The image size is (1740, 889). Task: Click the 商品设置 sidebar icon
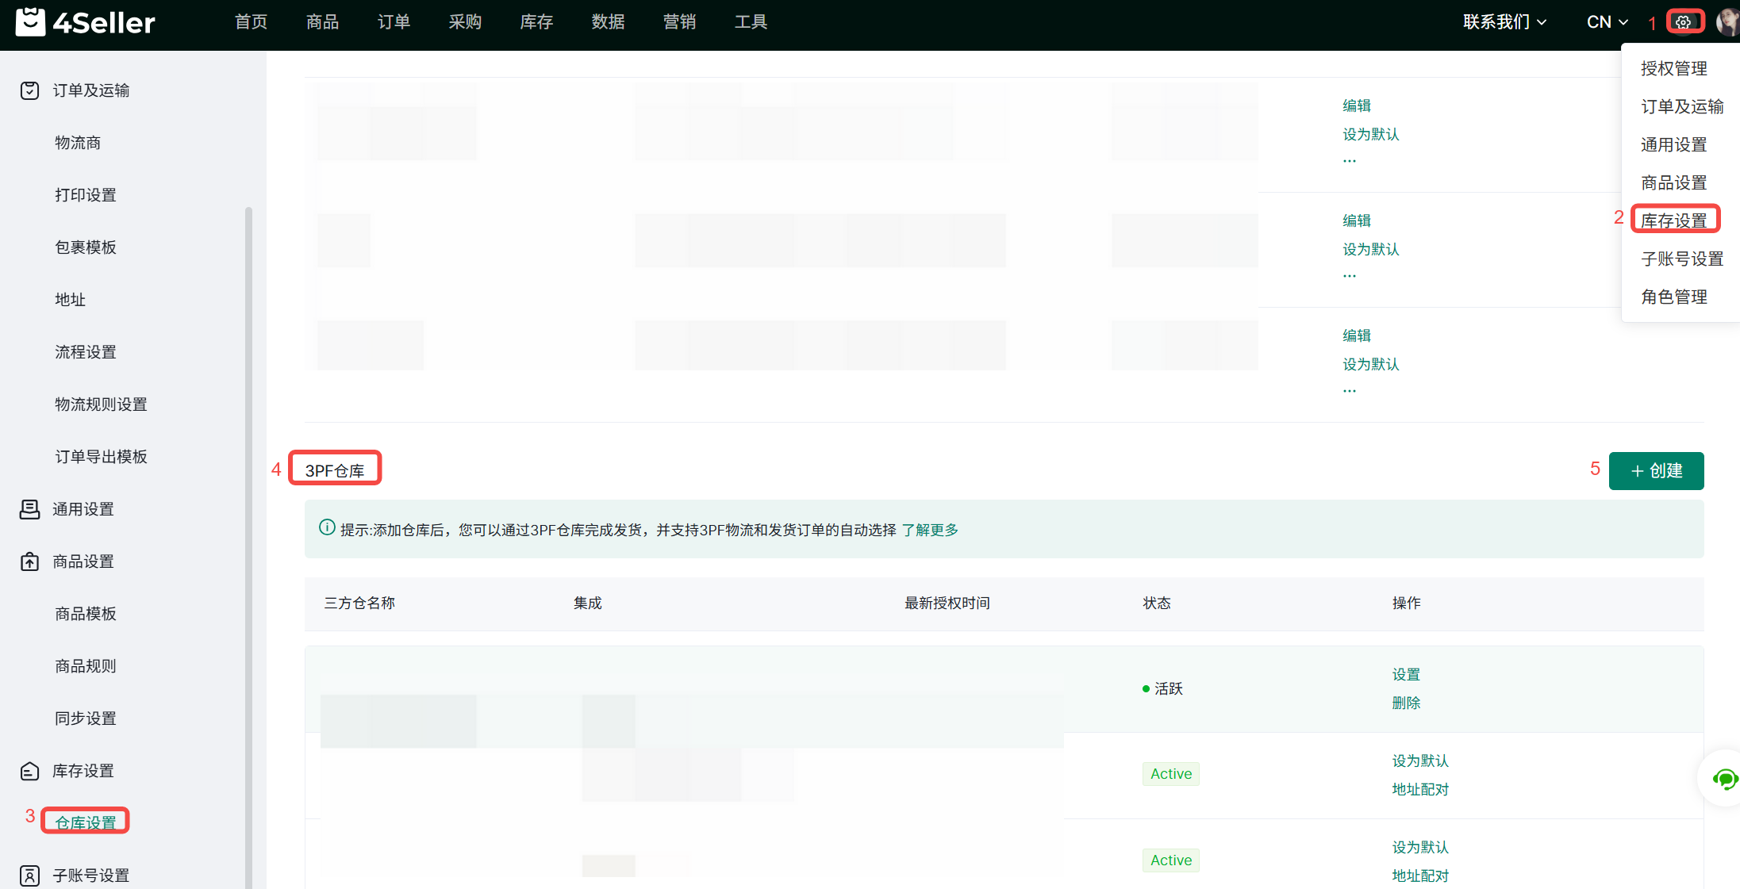29,561
